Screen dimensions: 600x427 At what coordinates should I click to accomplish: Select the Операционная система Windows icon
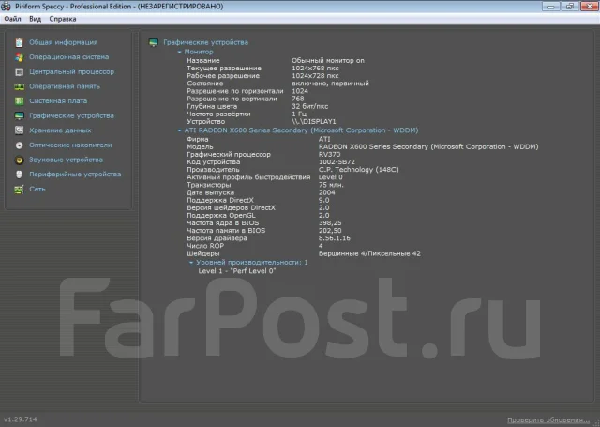click(x=19, y=57)
